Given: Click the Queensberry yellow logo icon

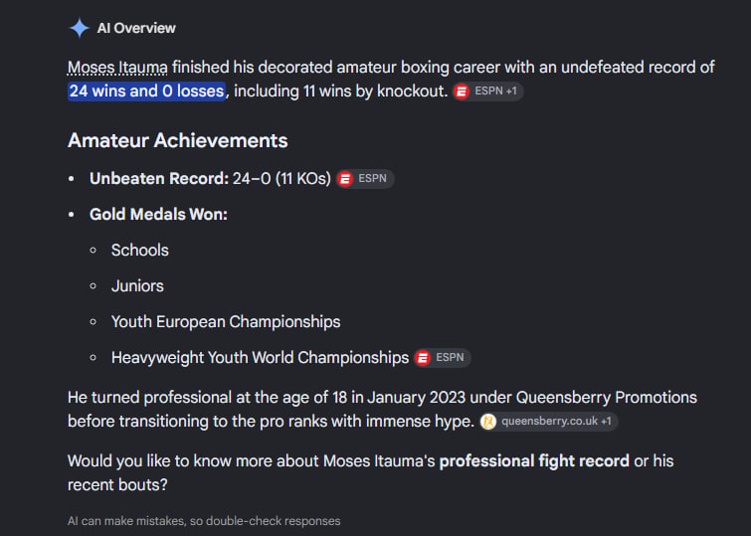Looking at the screenshot, I should [x=488, y=422].
